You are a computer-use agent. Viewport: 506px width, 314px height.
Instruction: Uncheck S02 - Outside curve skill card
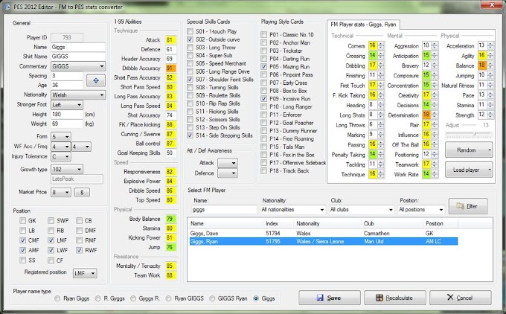(x=190, y=39)
